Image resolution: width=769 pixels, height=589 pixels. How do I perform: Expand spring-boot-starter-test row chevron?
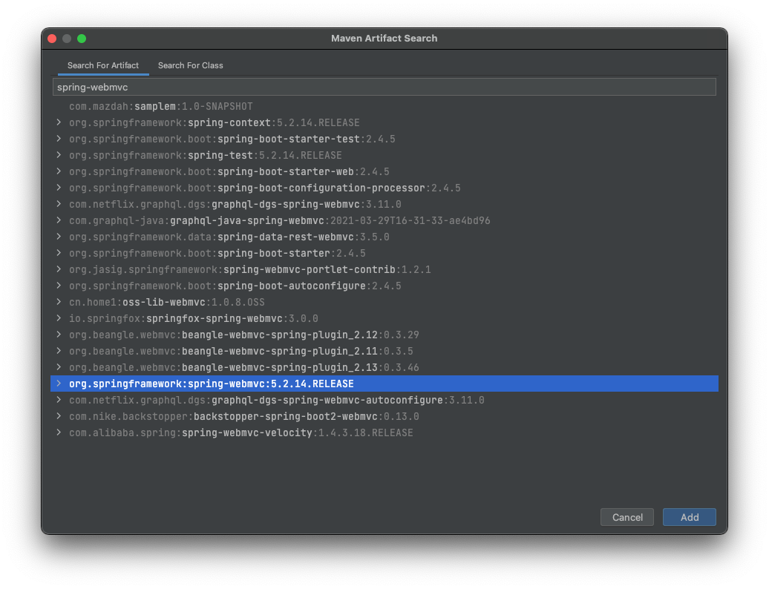59,139
